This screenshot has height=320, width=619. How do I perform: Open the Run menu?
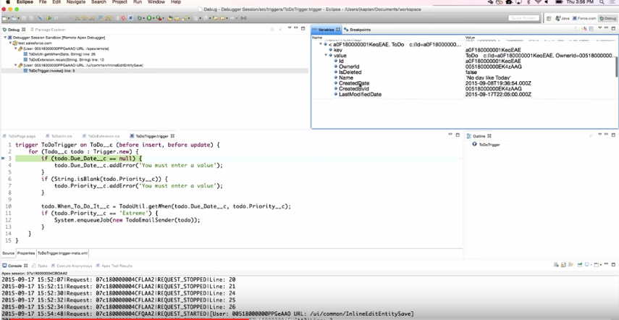(x=136, y=3)
